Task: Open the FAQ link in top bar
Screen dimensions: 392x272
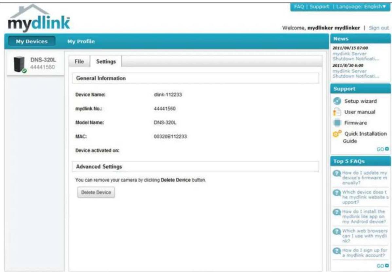Action: point(299,7)
